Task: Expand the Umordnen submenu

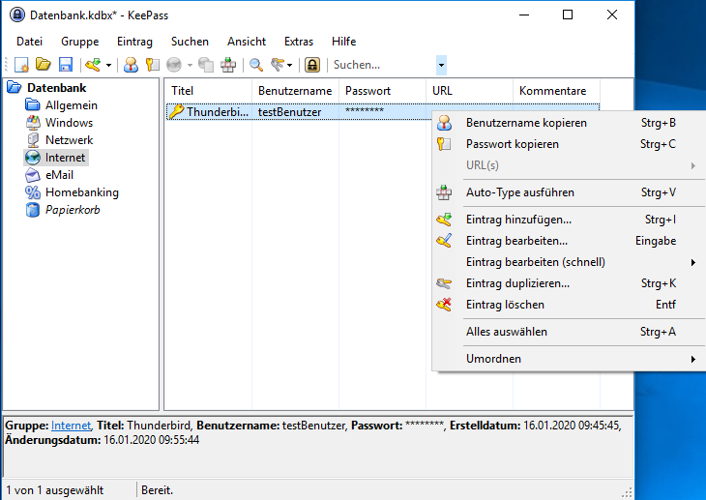Action: click(x=570, y=359)
